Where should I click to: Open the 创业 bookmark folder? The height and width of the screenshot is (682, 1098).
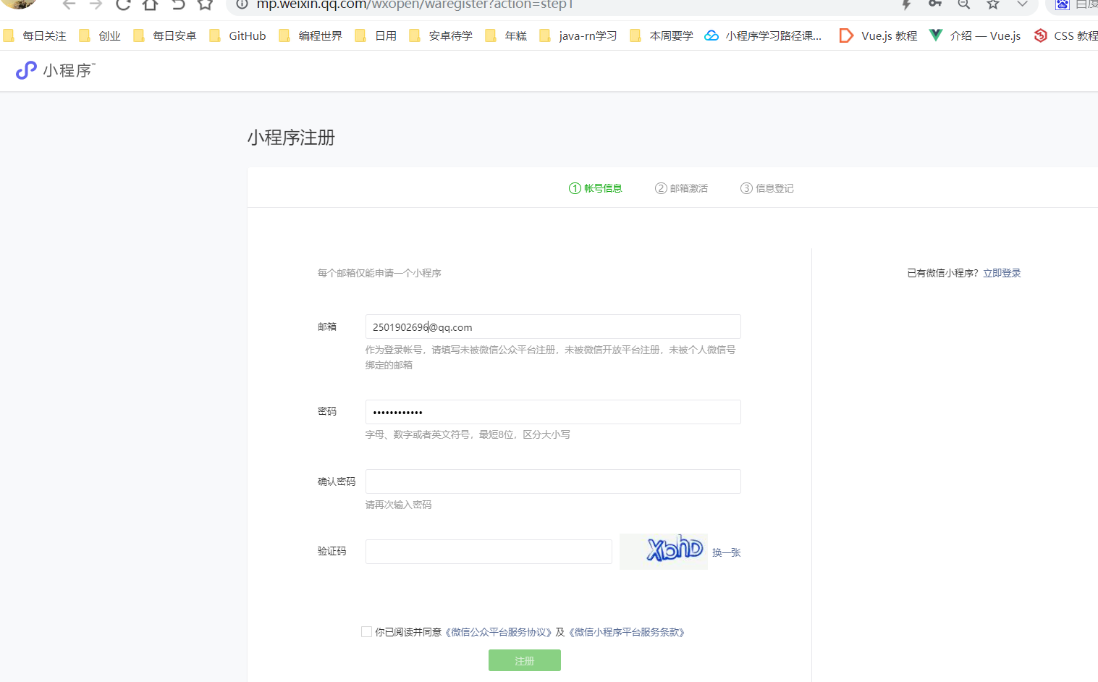pyautogui.click(x=100, y=35)
